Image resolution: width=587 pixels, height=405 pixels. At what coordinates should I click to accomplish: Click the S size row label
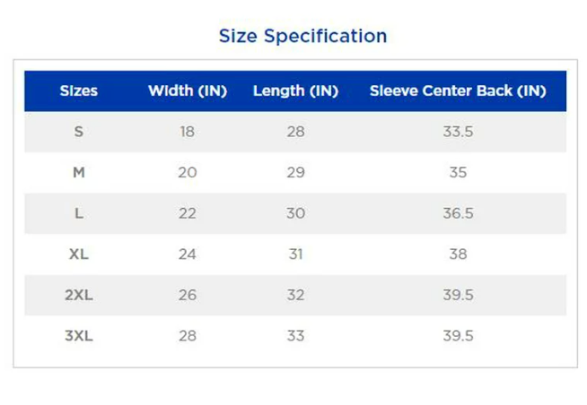[x=79, y=132]
